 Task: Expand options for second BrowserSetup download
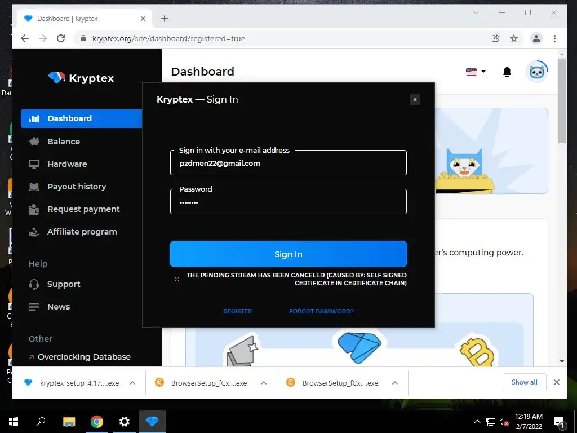(395, 383)
